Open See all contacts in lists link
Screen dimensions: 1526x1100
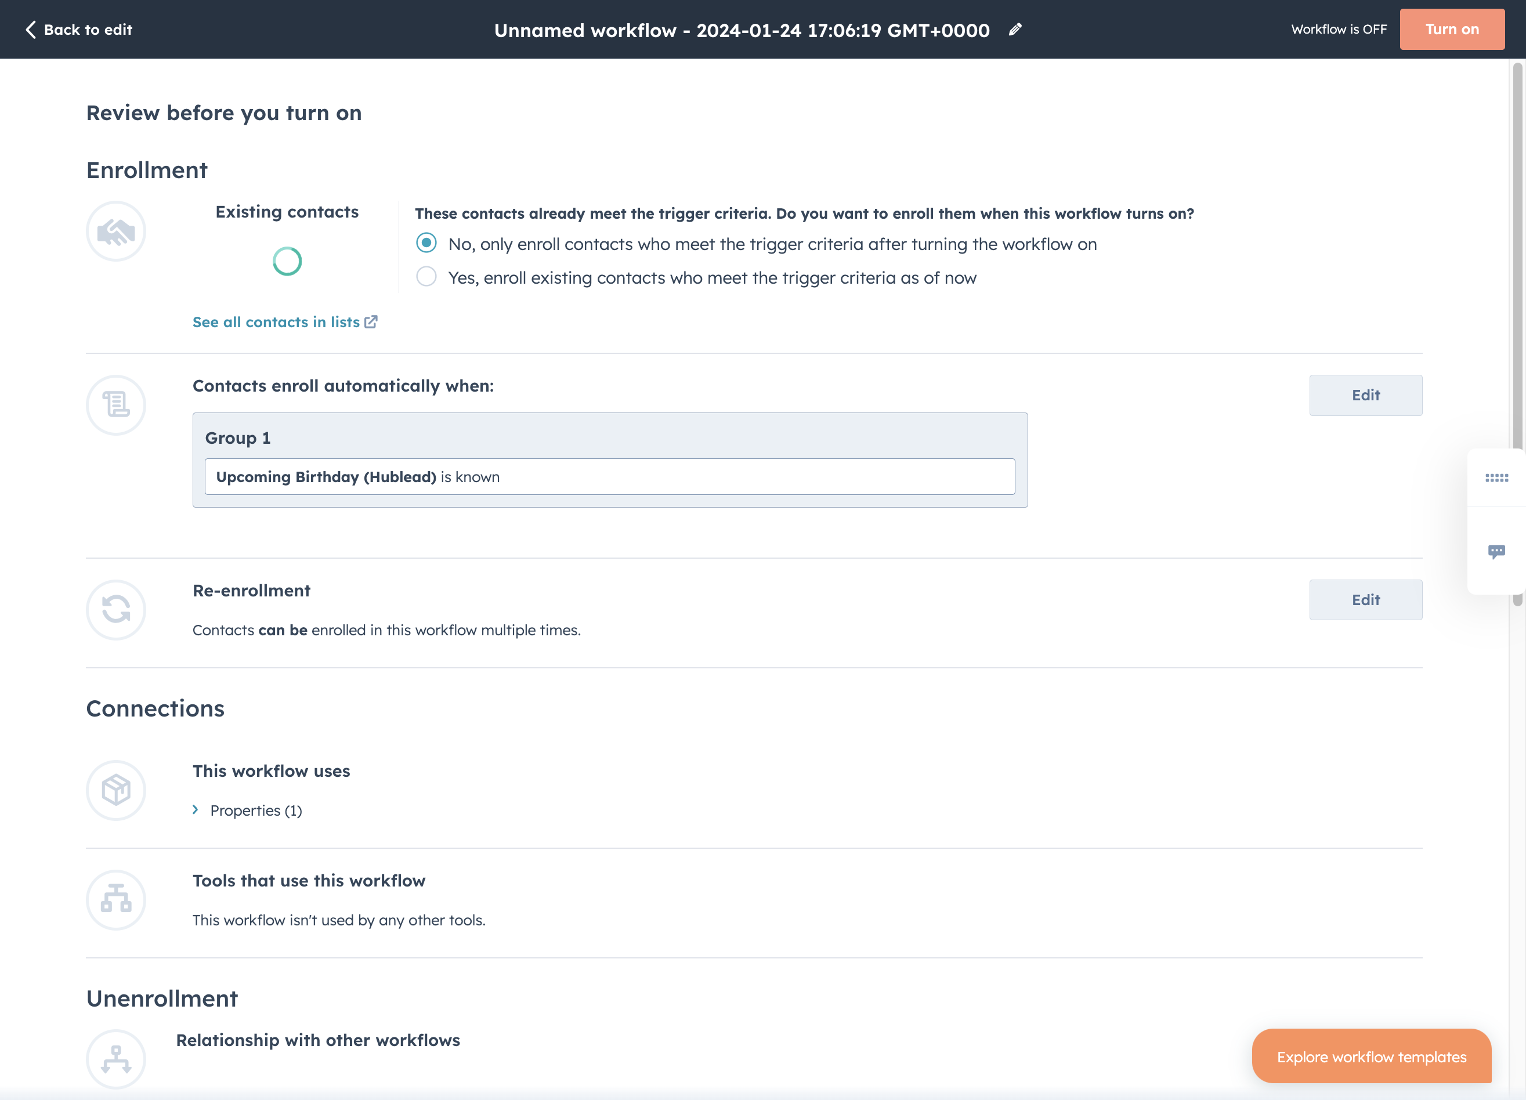(x=276, y=322)
